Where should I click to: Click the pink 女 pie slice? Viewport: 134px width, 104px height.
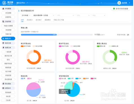[x=33, y=86]
